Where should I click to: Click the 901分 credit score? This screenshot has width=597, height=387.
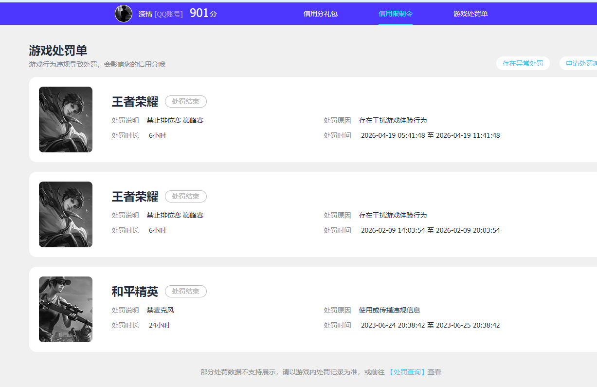point(203,14)
